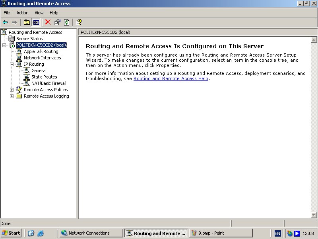Click the Forward arrow toolbar icon

[x=14, y=22]
